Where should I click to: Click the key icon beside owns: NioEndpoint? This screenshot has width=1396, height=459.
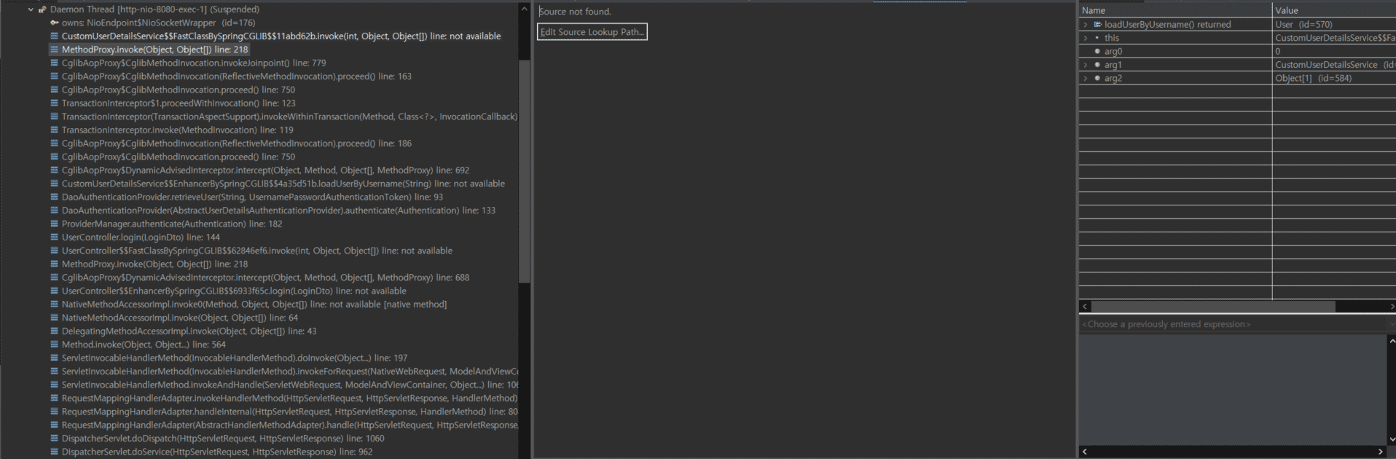[x=55, y=23]
